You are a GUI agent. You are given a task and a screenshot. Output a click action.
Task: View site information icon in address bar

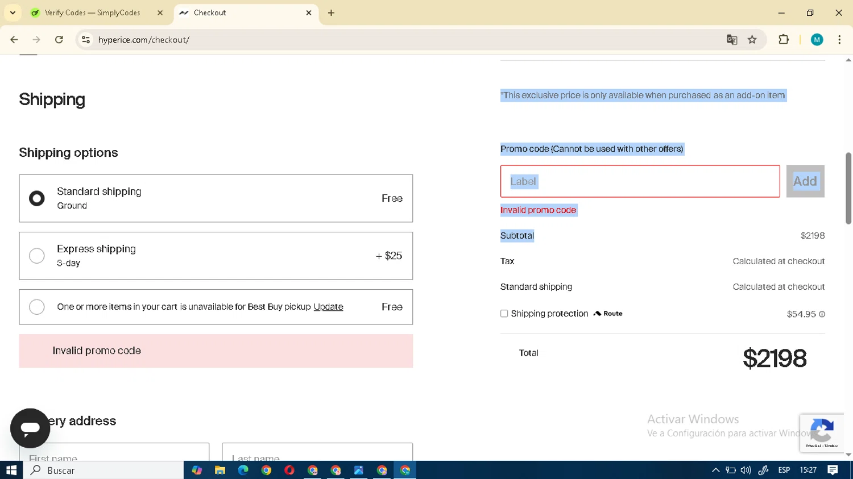click(86, 40)
